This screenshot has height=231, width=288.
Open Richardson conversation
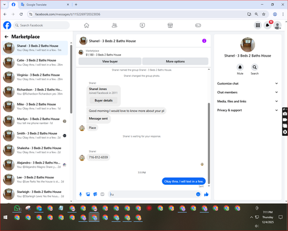coord(35,92)
